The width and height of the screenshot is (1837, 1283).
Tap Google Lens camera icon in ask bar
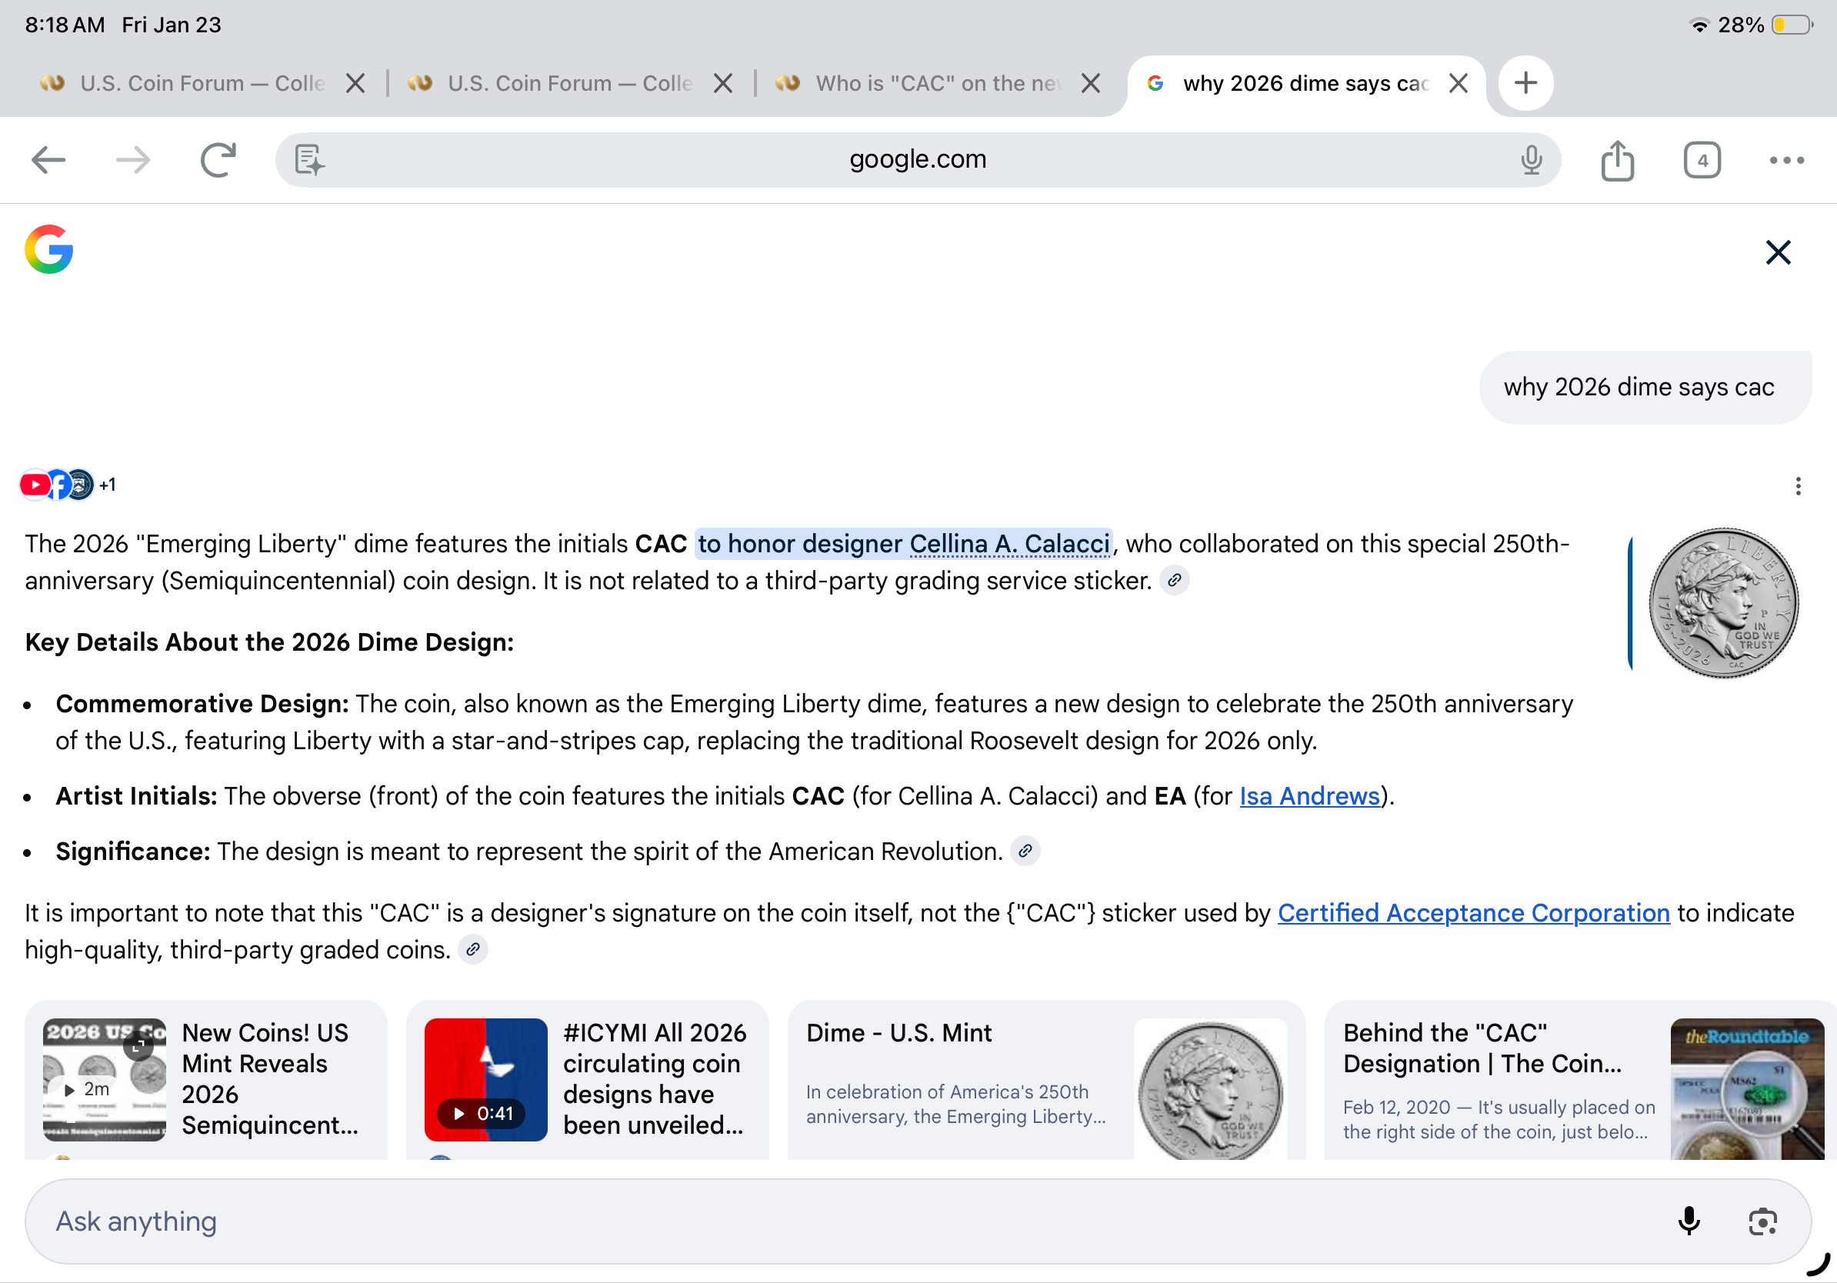pyautogui.click(x=1762, y=1221)
